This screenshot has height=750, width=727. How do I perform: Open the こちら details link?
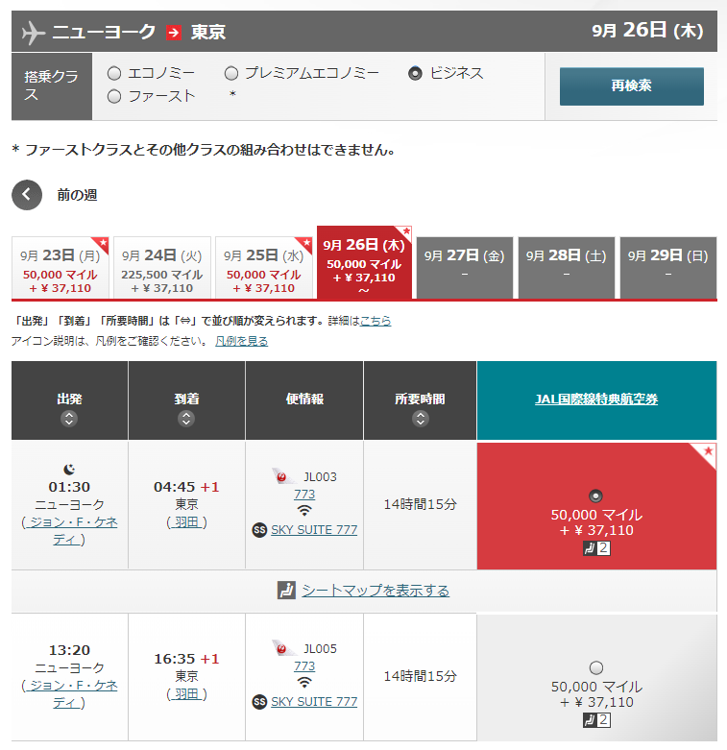coord(376,321)
